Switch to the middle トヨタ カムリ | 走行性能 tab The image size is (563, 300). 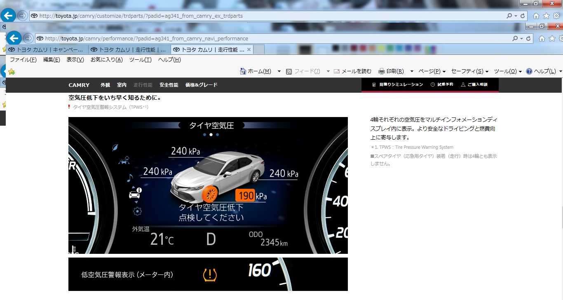130,49
